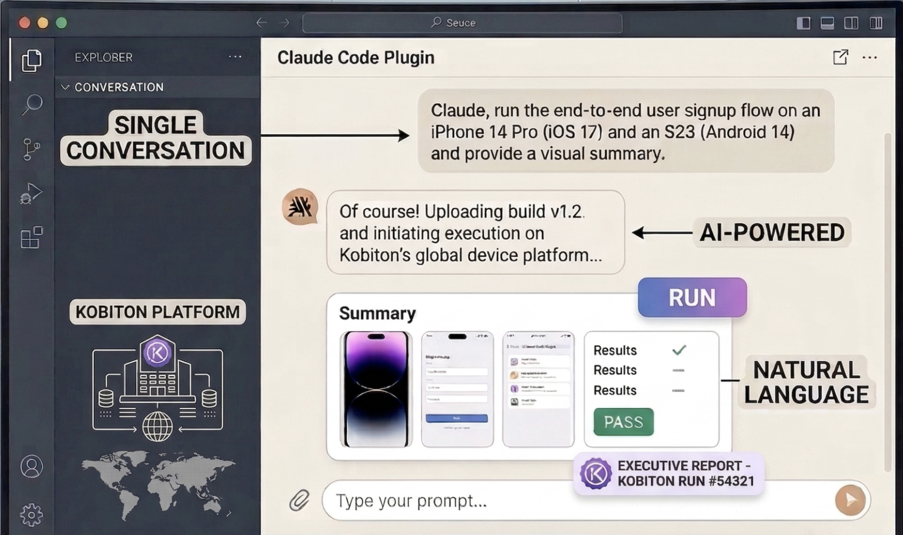Open the Source Control branch icon
The image size is (903, 535).
click(32, 149)
